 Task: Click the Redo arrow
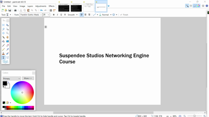(45, 10)
